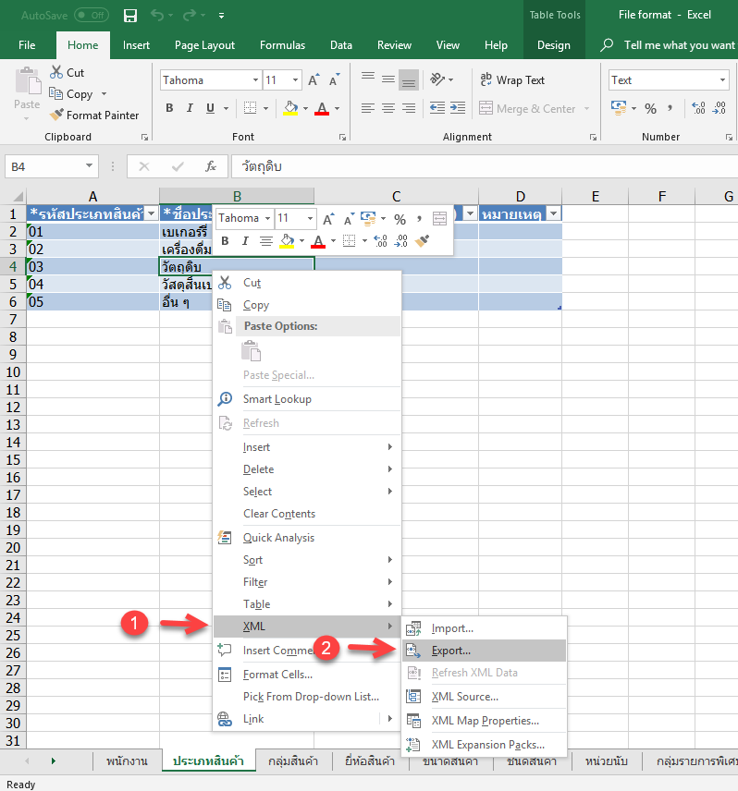Toggle Bottom Align in ribbon

pos(409,80)
